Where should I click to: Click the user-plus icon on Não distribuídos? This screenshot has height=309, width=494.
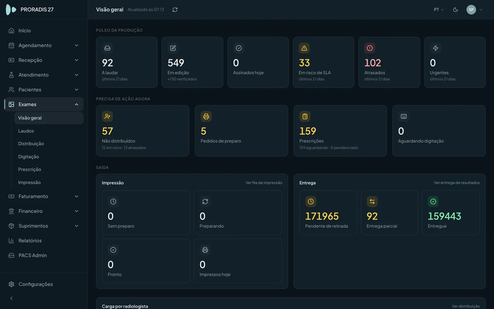click(107, 116)
